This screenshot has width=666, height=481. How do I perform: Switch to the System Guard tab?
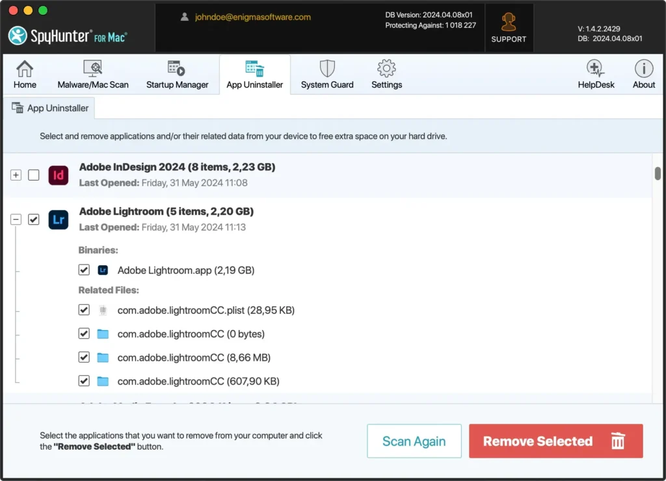327,74
